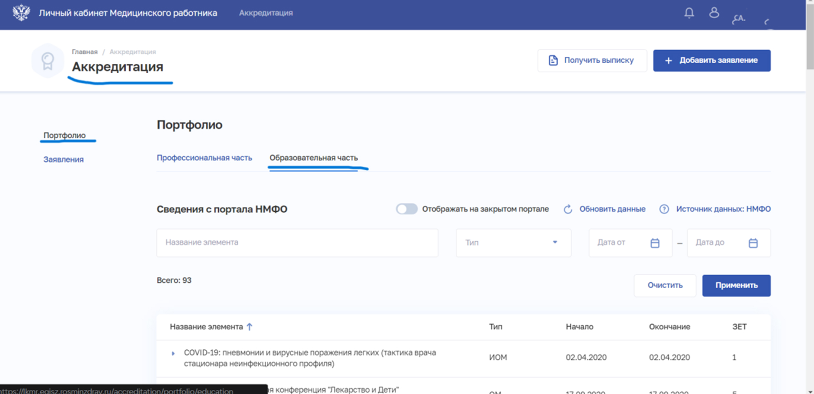814x394 pixels.
Task: Open the Тип dropdown
Action: pyautogui.click(x=513, y=243)
